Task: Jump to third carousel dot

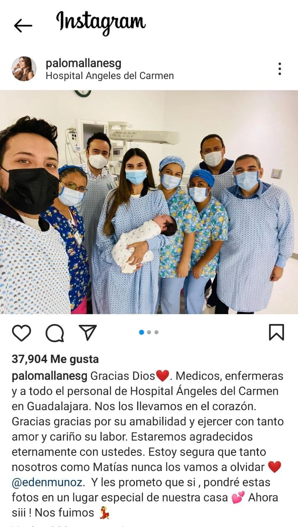Action: click(156, 332)
